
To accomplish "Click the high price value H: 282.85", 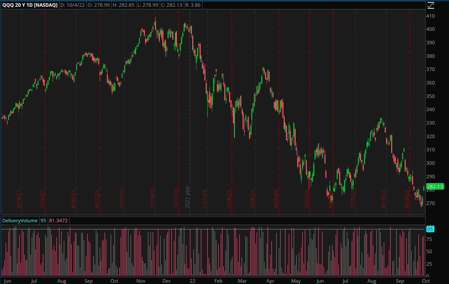I will point(124,5).
